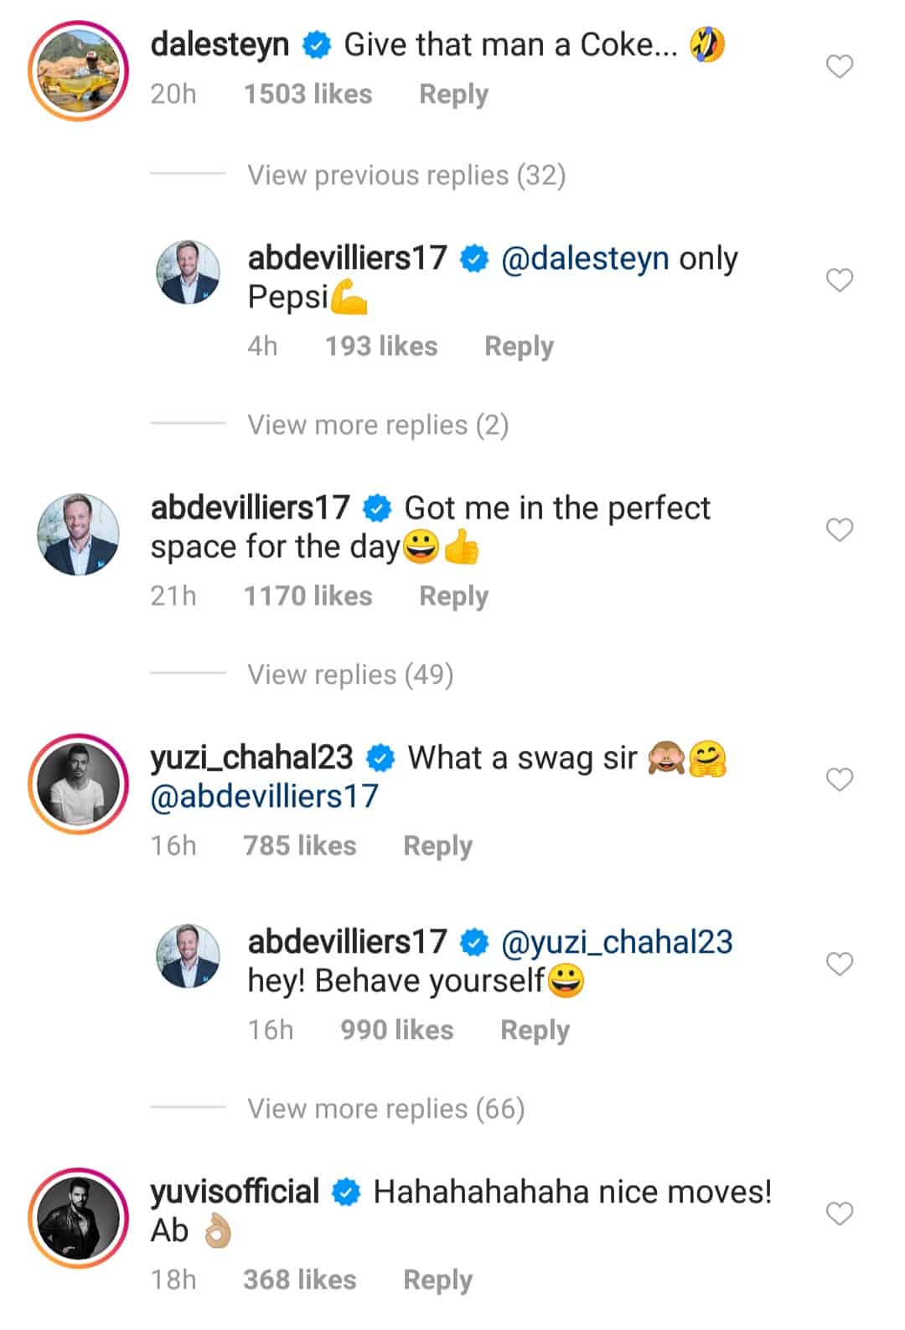Like yuvisofficial's 'nice moves' comment heart
Image resolution: width=905 pixels, height=1330 pixels.
click(x=839, y=1214)
